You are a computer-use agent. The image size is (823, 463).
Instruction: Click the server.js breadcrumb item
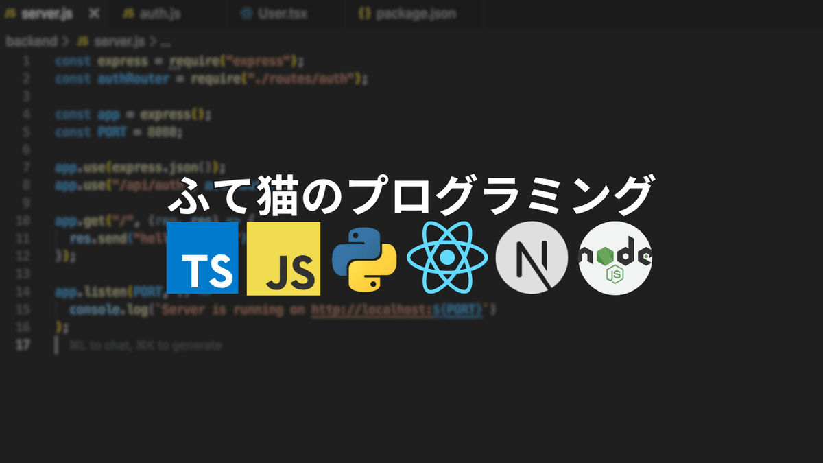(x=110, y=42)
